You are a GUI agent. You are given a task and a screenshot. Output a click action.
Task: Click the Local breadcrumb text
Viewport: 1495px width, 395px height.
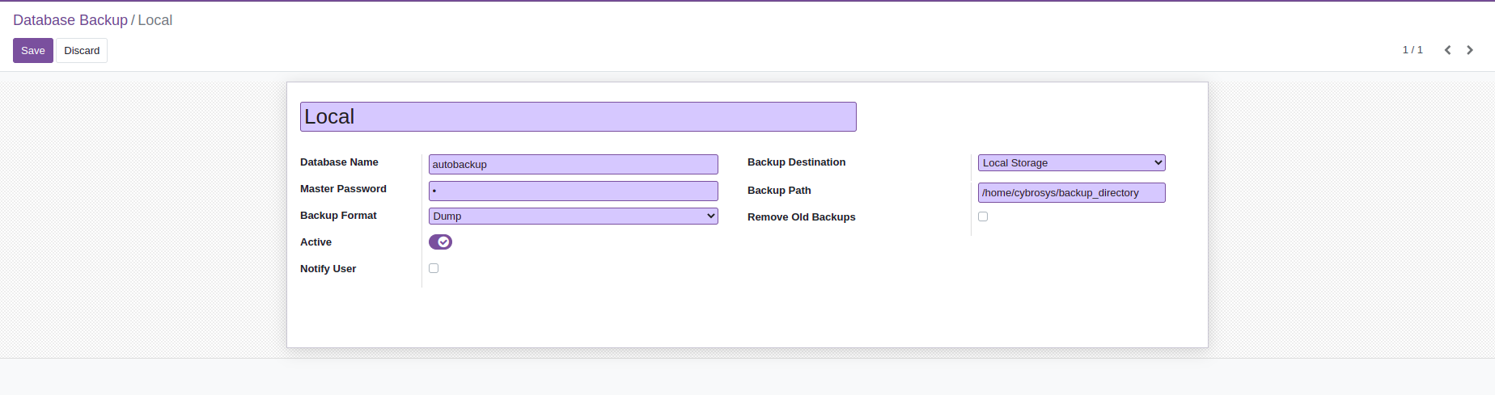point(155,20)
